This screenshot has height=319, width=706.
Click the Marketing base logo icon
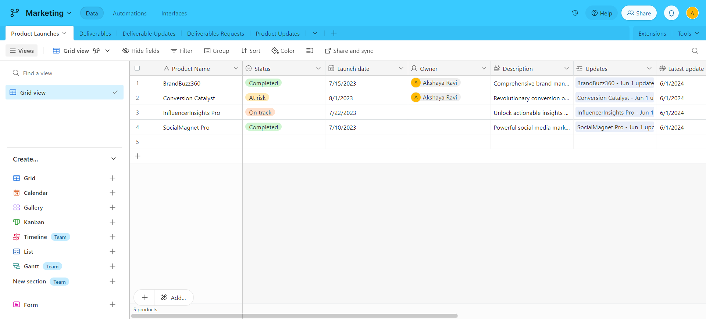[x=14, y=13]
